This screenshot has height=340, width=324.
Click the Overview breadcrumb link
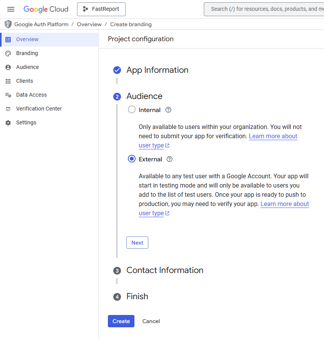(x=89, y=24)
